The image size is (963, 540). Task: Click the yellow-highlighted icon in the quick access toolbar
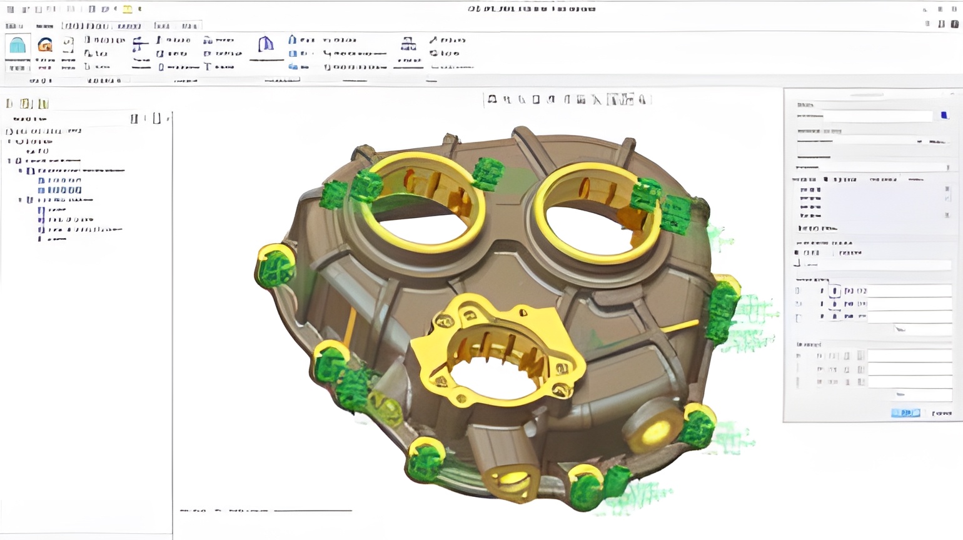(128, 9)
